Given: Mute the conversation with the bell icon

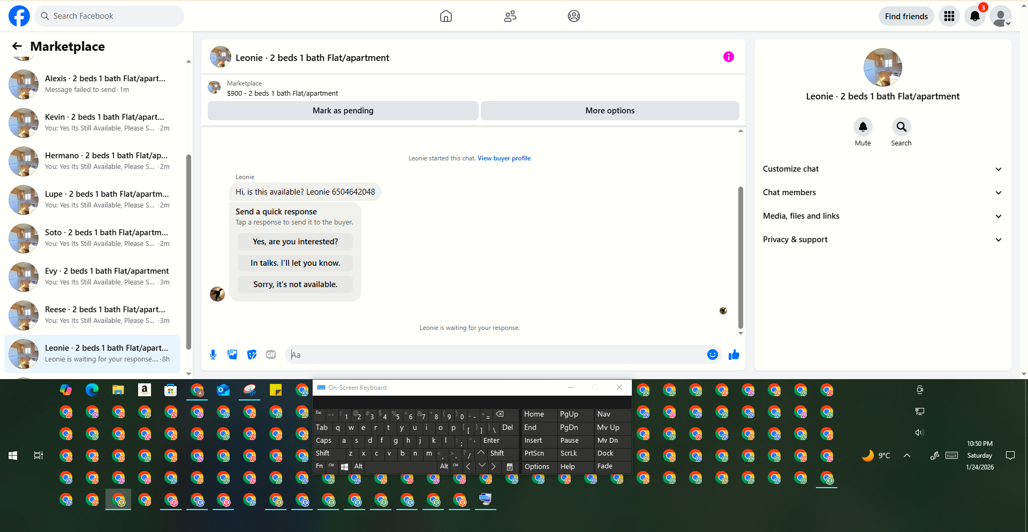Looking at the screenshot, I should pos(863,127).
